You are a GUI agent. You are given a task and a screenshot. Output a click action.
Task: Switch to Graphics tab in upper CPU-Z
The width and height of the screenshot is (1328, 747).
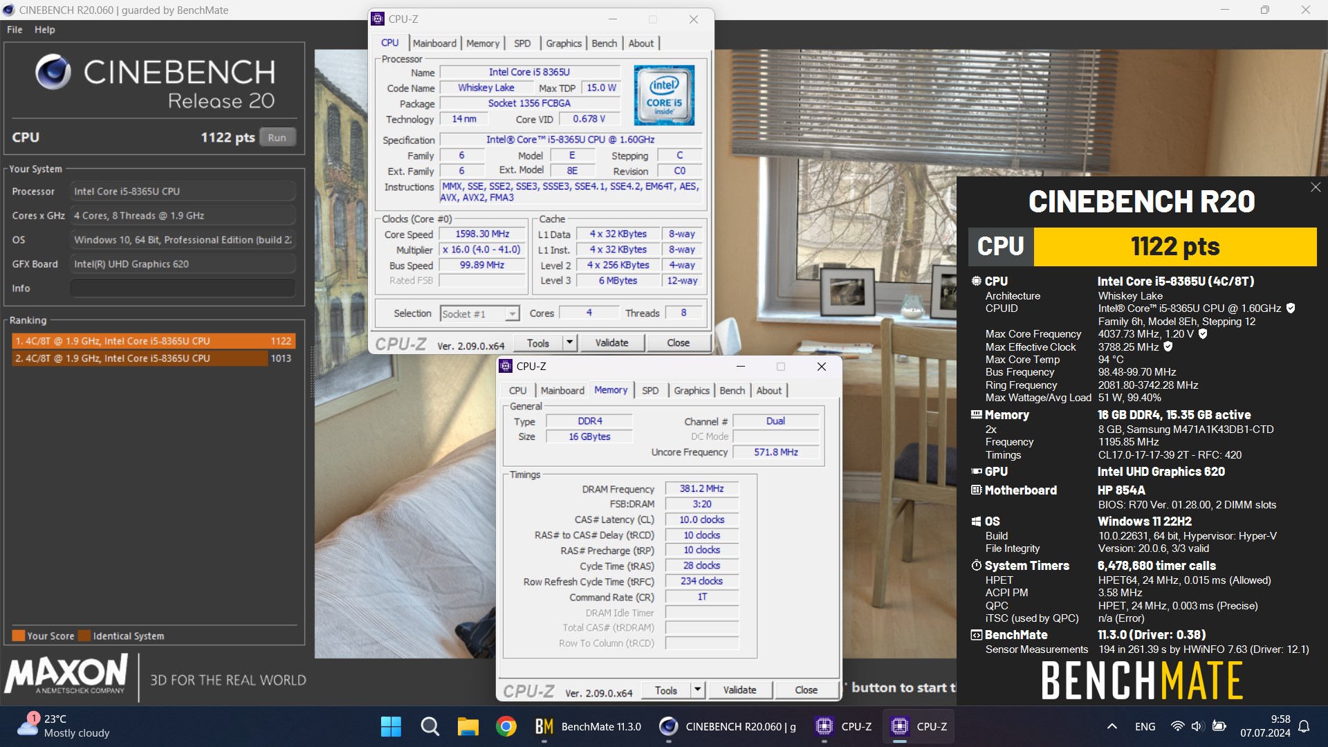564,43
